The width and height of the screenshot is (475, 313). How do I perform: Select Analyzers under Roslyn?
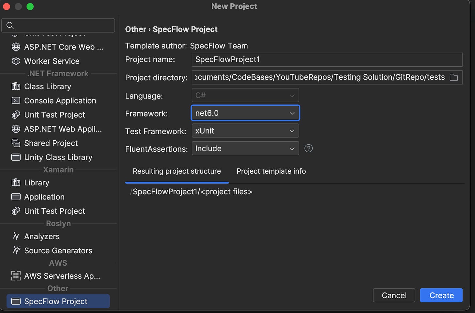pos(58,236)
